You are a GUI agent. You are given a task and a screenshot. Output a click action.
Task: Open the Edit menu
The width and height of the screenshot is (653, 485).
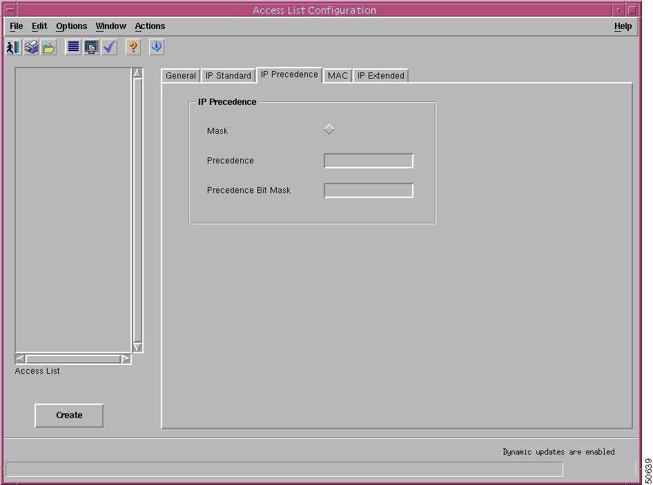[x=39, y=26]
